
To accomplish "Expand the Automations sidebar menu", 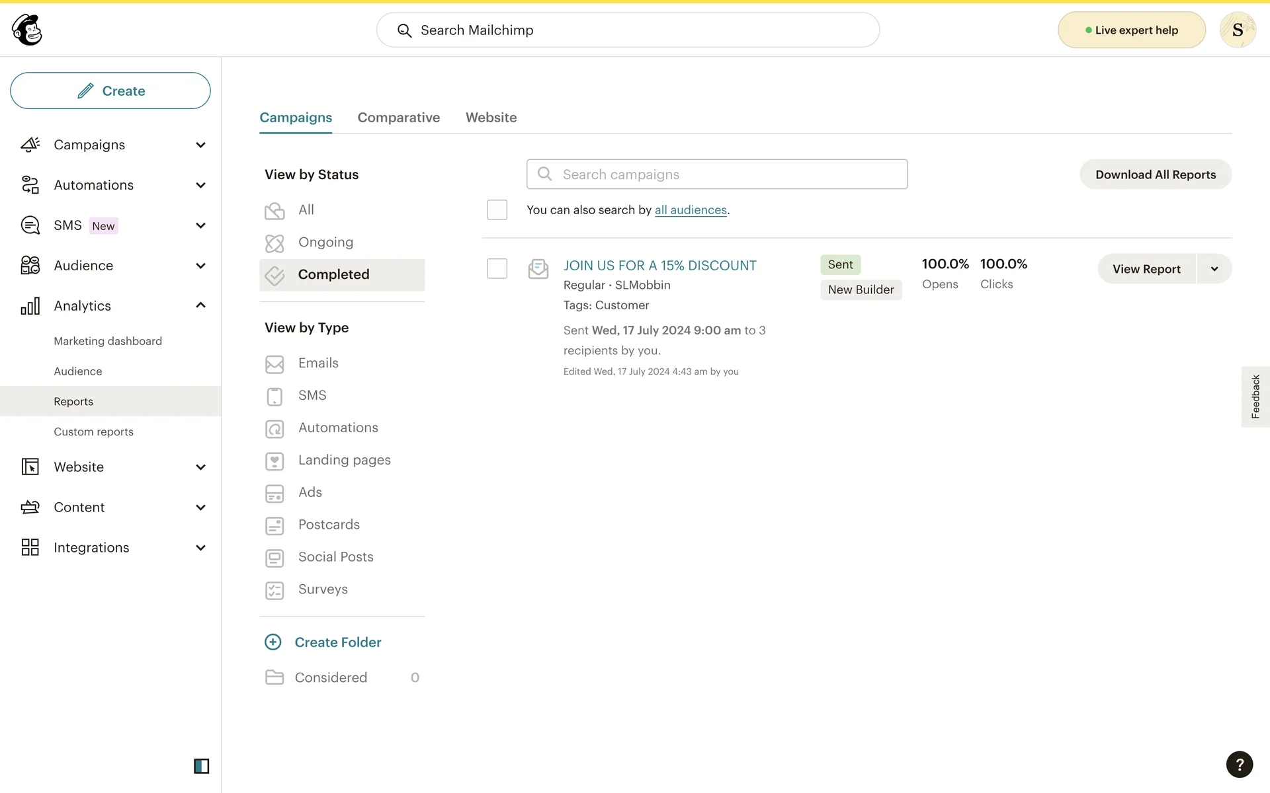I will pyautogui.click(x=200, y=185).
